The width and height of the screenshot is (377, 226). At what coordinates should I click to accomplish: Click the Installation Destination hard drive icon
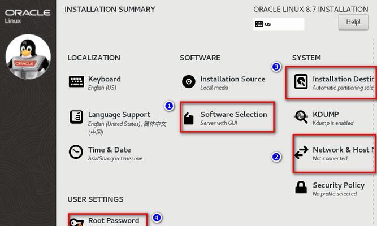301,81
